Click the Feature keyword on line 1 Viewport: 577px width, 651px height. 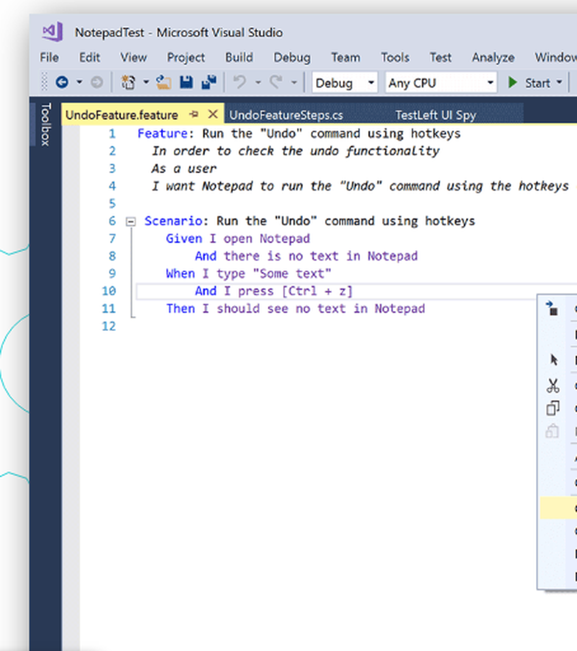click(x=163, y=133)
